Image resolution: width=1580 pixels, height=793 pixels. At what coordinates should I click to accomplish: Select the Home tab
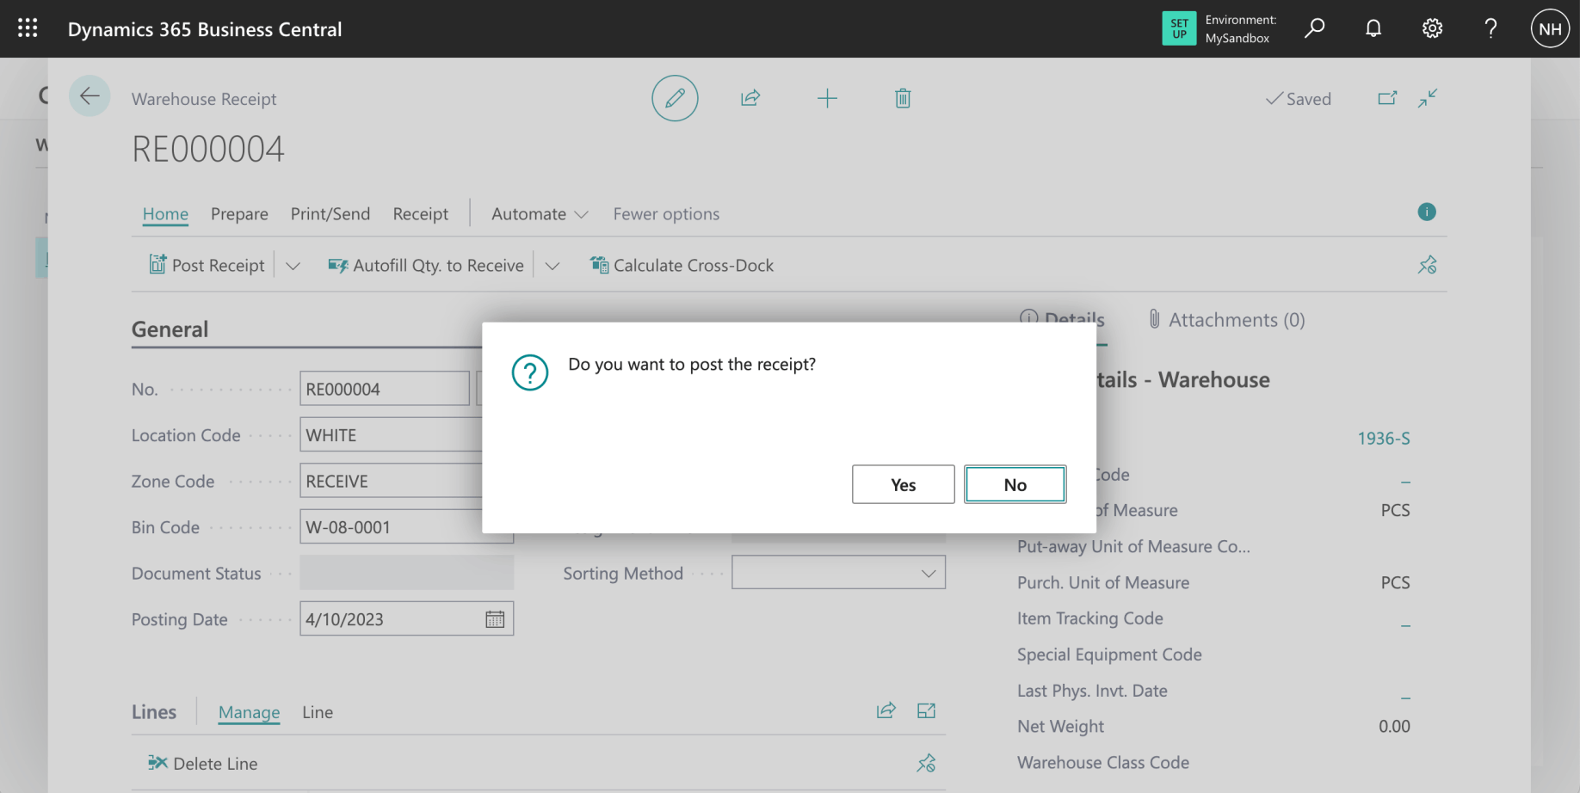tap(165, 213)
